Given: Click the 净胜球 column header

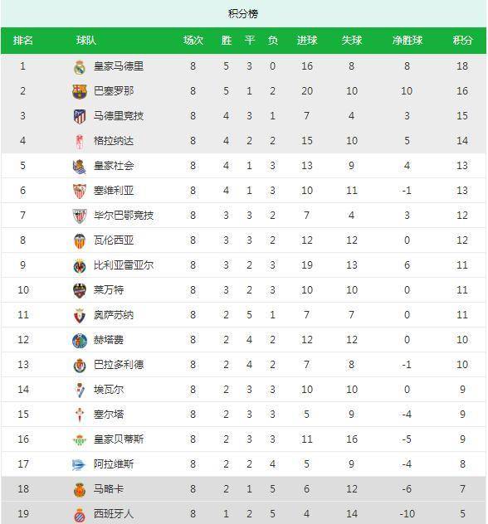Looking at the screenshot, I should point(407,41).
